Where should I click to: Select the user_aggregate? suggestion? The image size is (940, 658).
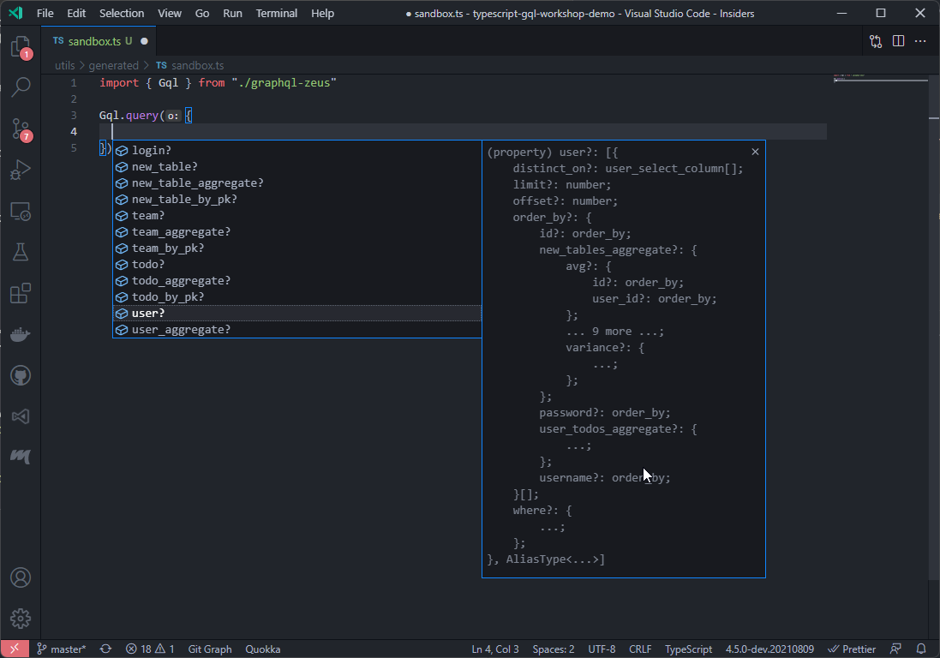[296, 330]
